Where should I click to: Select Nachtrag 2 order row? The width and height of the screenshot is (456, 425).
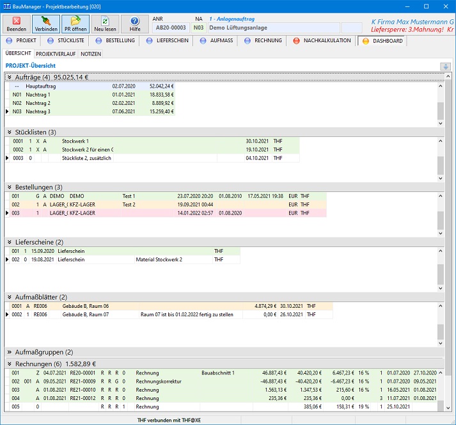coord(93,103)
